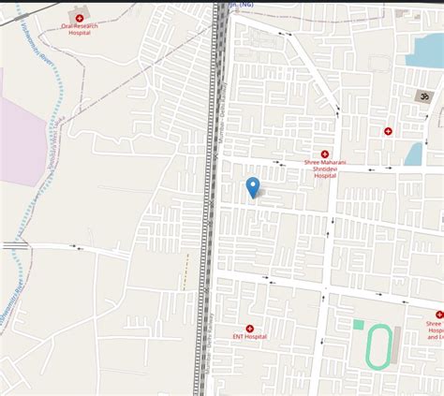
Task: Click the yellow dashed path west of the railway
Action: [185, 271]
